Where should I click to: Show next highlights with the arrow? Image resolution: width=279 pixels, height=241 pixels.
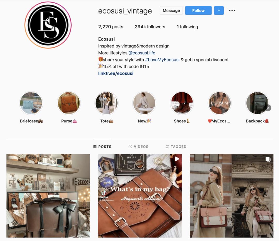pos(268,108)
